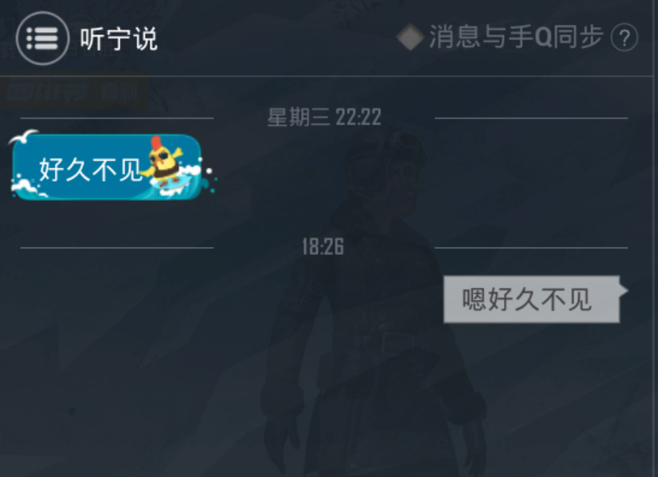Open the round list menu icon
This screenshot has width=658, height=477.
(x=42, y=38)
